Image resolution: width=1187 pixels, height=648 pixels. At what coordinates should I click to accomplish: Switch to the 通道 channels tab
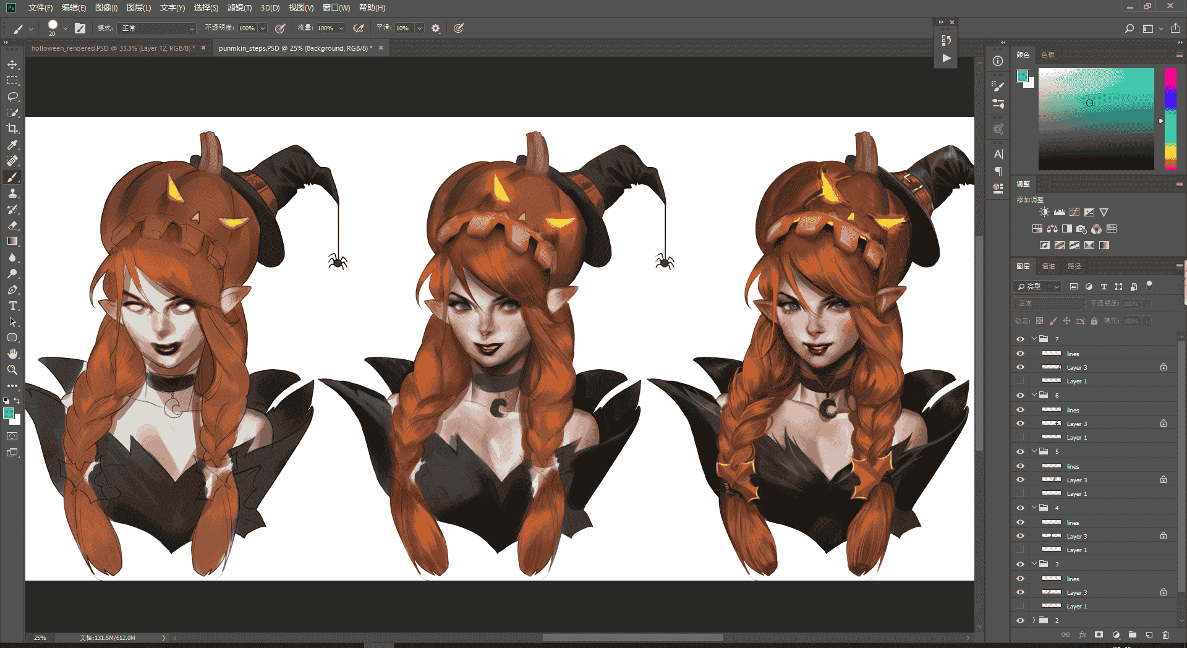tap(1049, 266)
